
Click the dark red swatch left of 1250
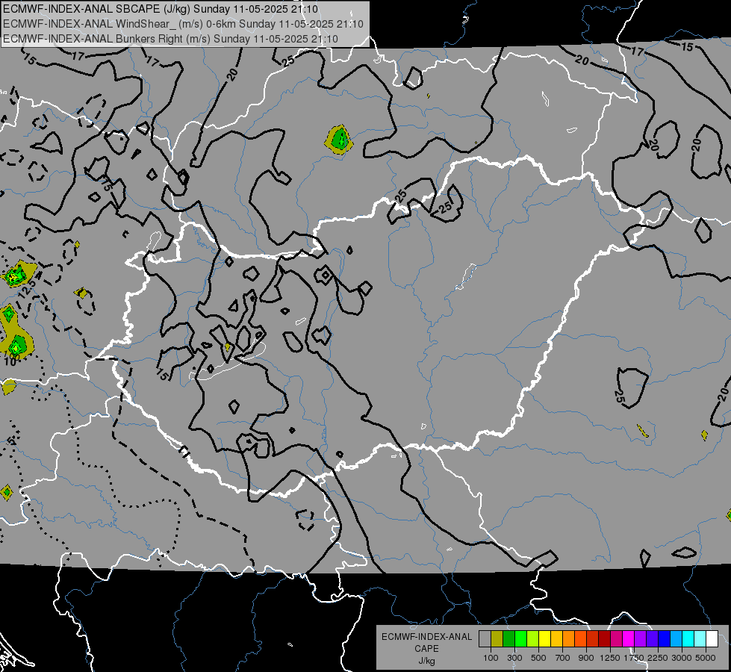(x=605, y=639)
